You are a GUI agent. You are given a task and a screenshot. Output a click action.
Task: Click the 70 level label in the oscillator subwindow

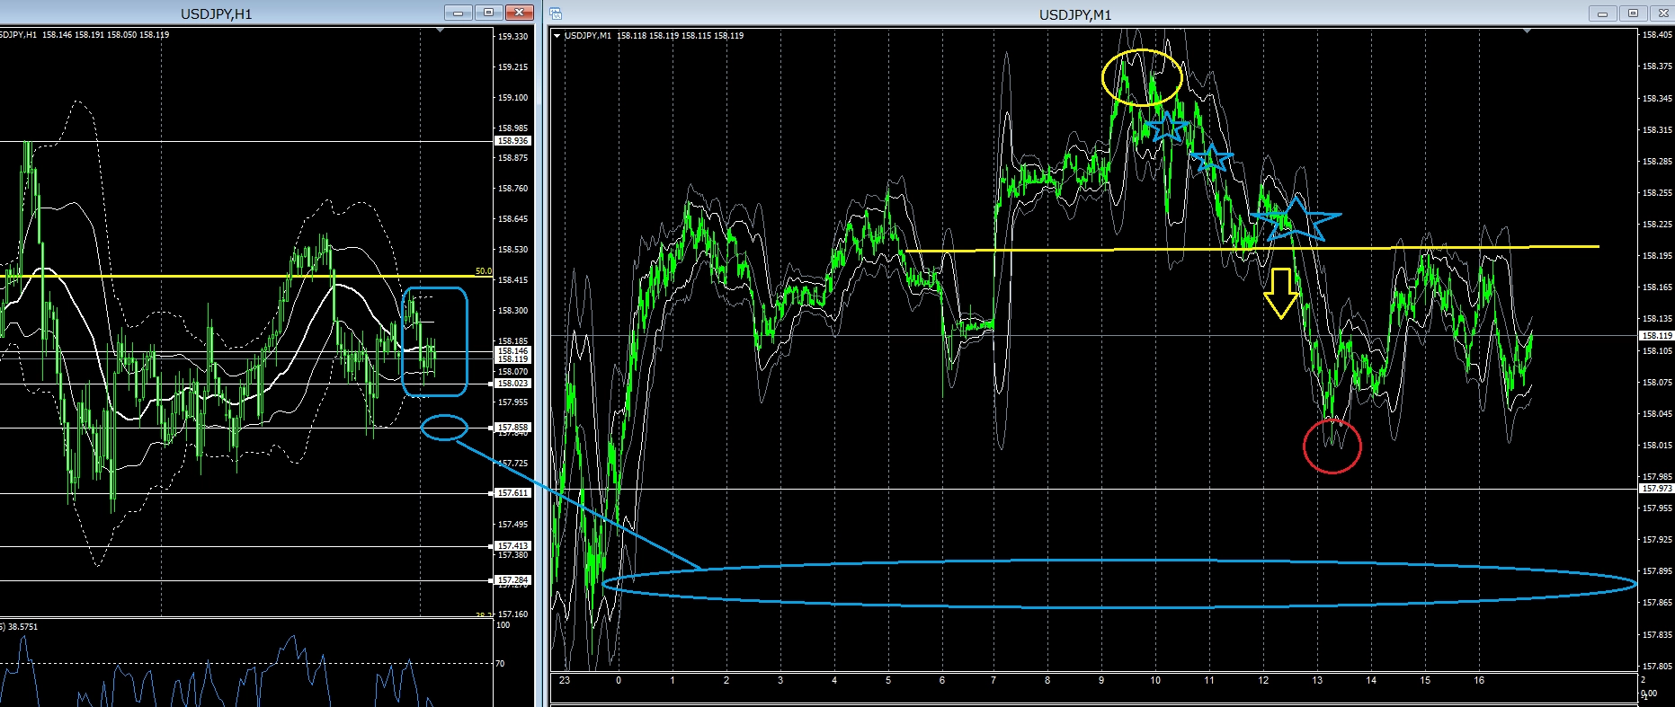pos(500,664)
